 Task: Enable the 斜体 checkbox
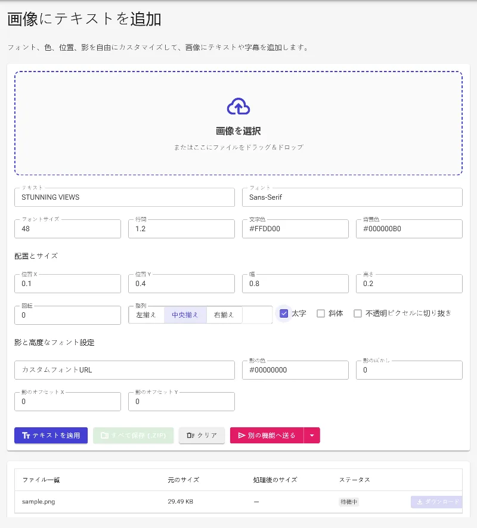pos(321,313)
